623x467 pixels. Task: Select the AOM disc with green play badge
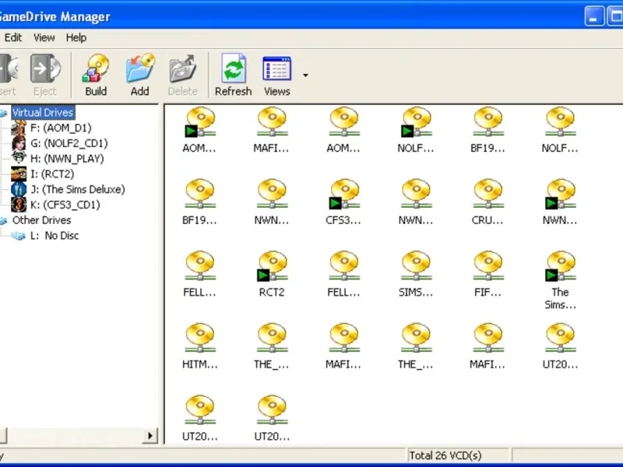[200, 130]
